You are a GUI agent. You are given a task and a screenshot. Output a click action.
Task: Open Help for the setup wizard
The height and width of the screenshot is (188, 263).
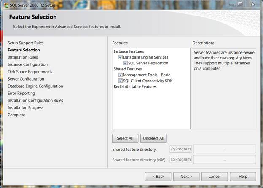(x=243, y=177)
